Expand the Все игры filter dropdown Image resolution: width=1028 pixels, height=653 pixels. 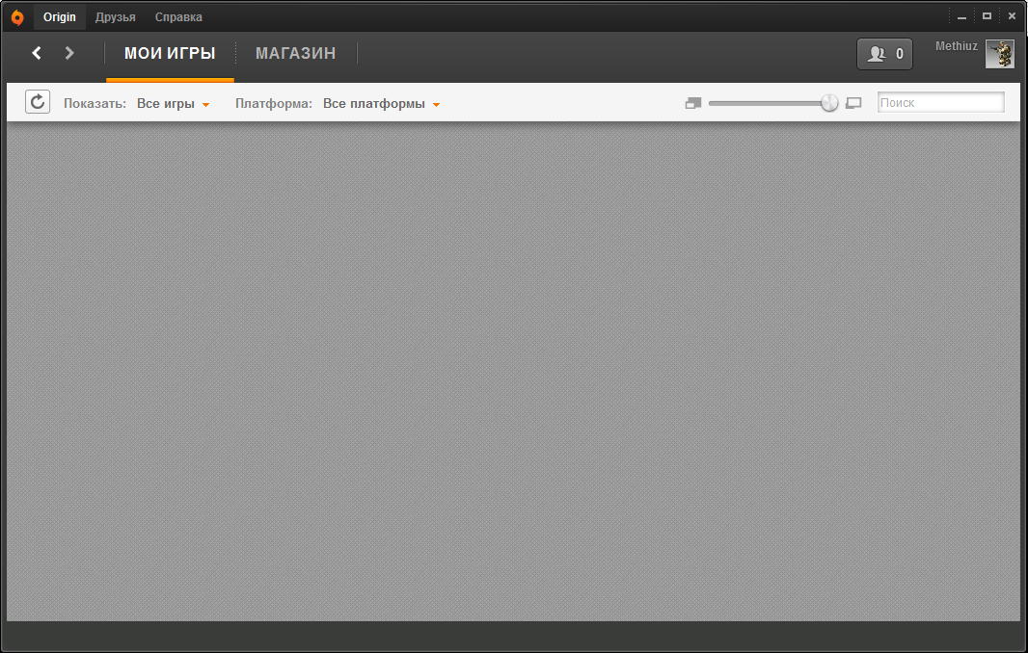coord(173,103)
